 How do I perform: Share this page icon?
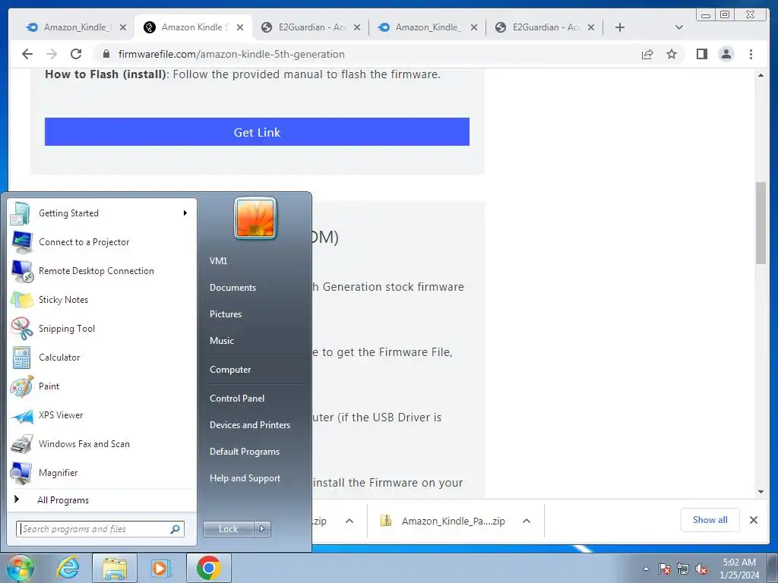(647, 54)
